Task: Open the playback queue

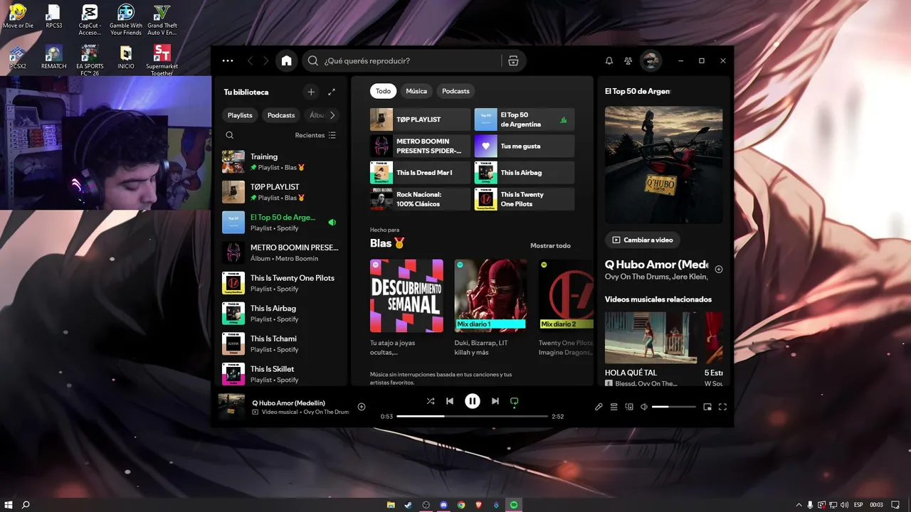Action: pos(614,407)
